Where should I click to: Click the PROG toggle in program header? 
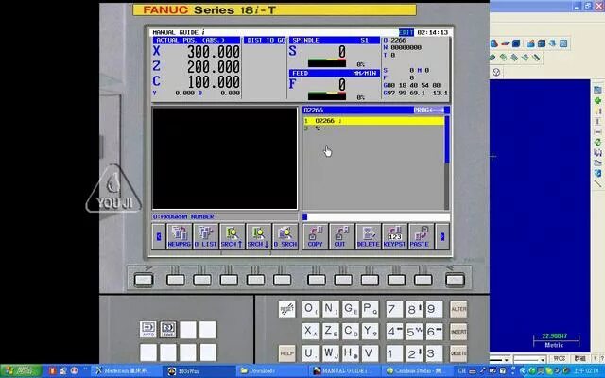point(428,110)
